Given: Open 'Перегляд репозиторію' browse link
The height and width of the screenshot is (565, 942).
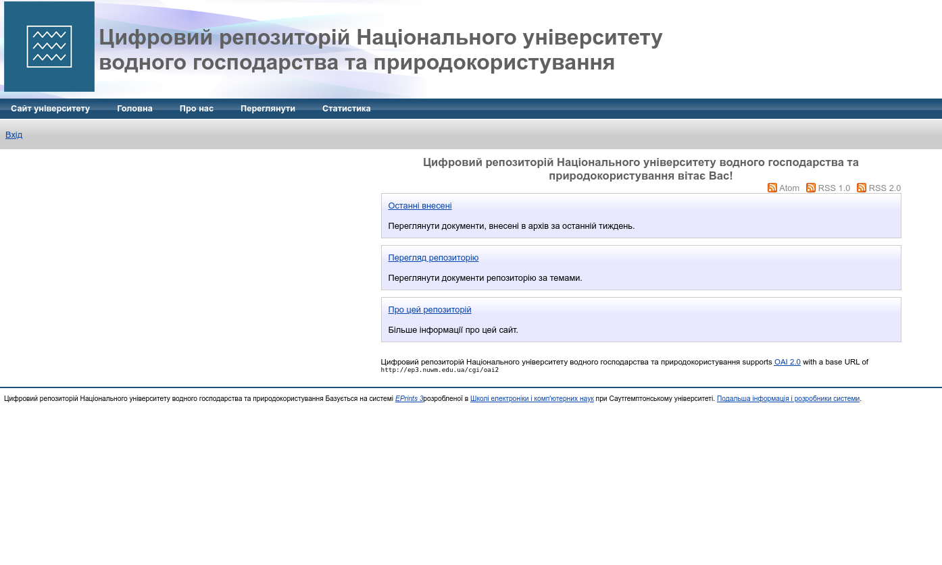Looking at the screenshot, I should [433, 257].
